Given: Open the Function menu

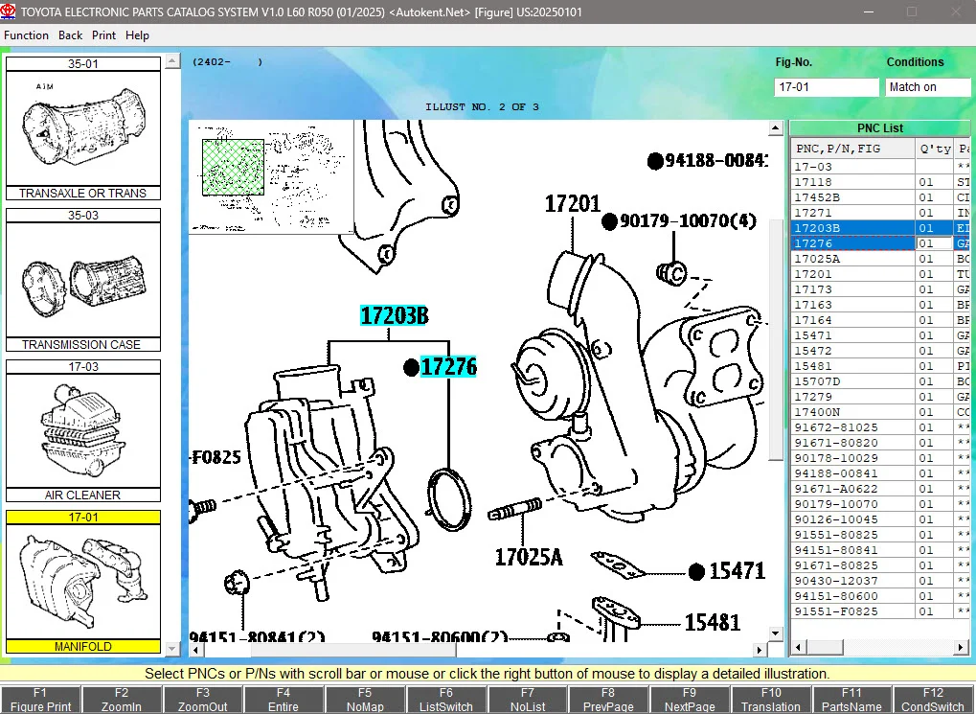Looking at the screenshot, I should (26, 35).
